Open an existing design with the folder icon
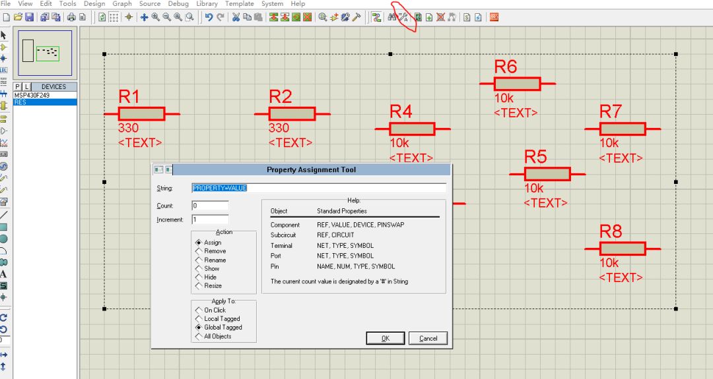Viewport: 713px width, 379px height. (18, 17)
